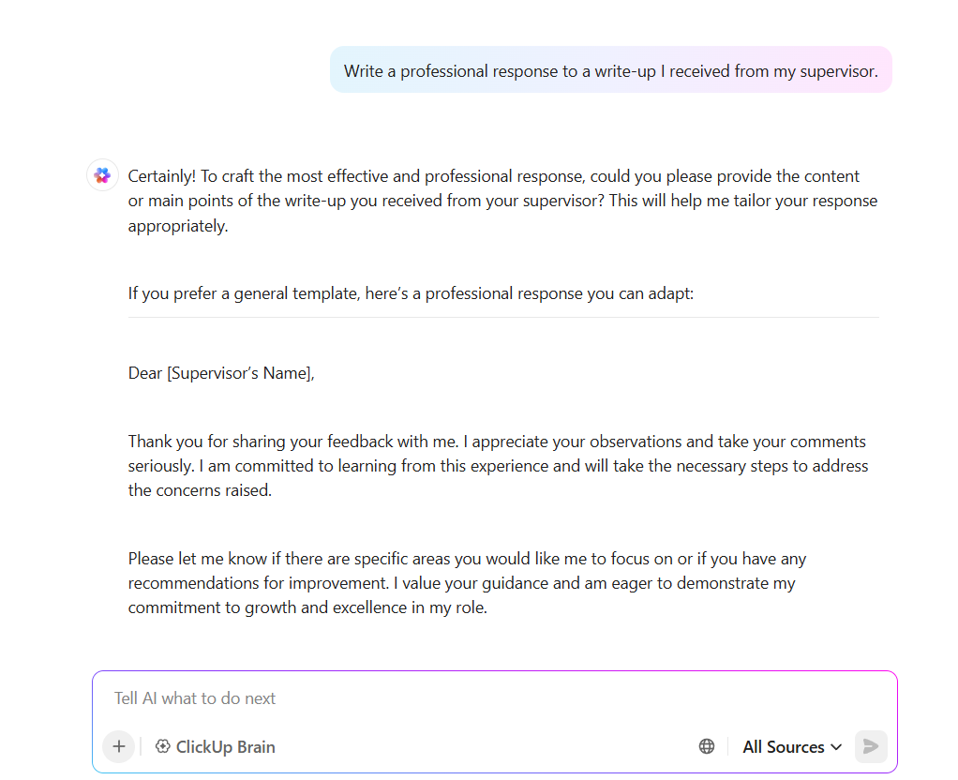Click the 'Please let me know' paragraph
This screenshot has height=780, width=958.
pyautogui.click(x=468, y=583)
